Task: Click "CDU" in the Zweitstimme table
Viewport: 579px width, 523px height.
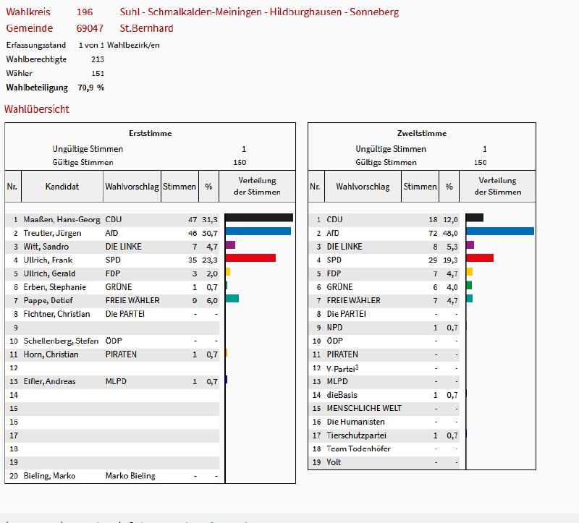Action: 334,220
